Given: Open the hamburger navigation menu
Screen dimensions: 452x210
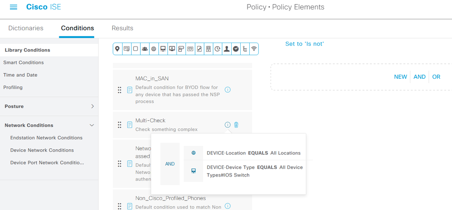Looking at the screenshot, I should [14, 7].
